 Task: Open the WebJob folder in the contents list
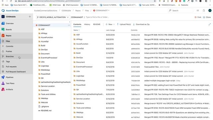(x=80, y=117)
